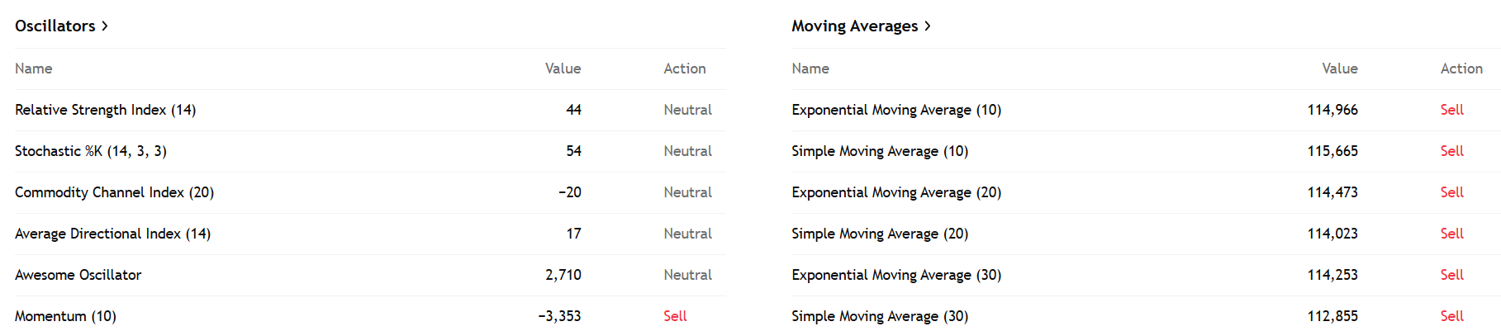Select the Average Directional Index (14) row
Viewport: 1501px width, 331px height.
pyautogui.click(x=370, y=234)
